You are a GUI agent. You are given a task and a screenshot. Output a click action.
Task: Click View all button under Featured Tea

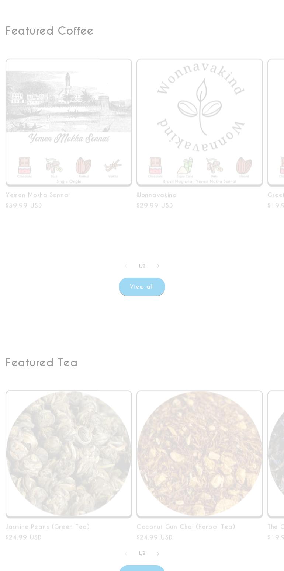click(142, 568)
